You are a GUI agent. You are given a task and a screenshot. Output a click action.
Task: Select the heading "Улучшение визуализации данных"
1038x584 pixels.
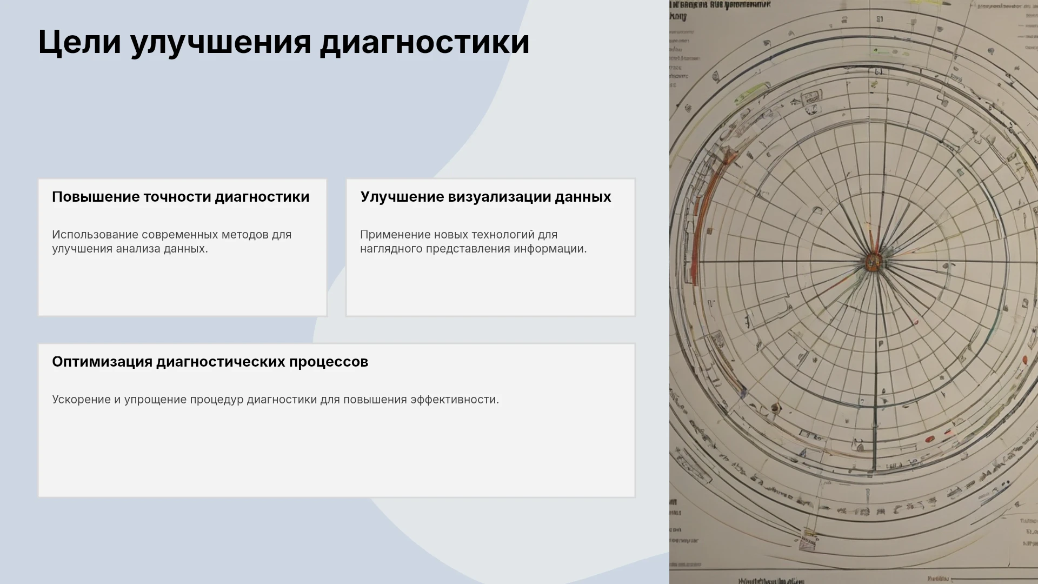pyautogui.click(x=485, y=197)
